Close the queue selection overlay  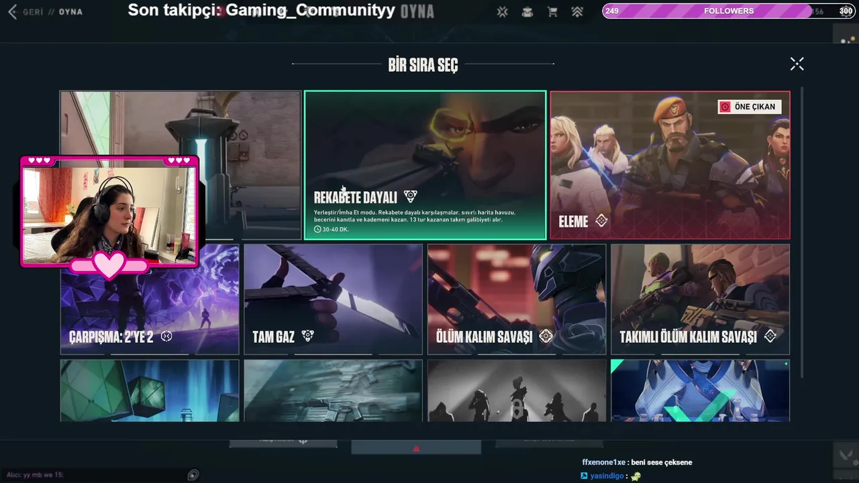(797, 64)
